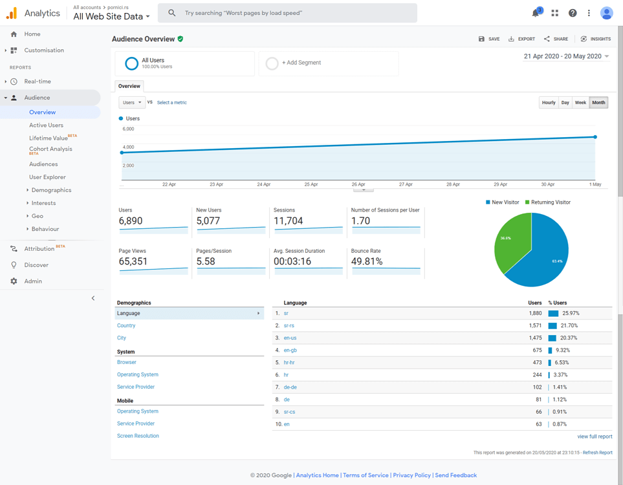
Task: Select the Overview tab
Action: pos(129,86)
